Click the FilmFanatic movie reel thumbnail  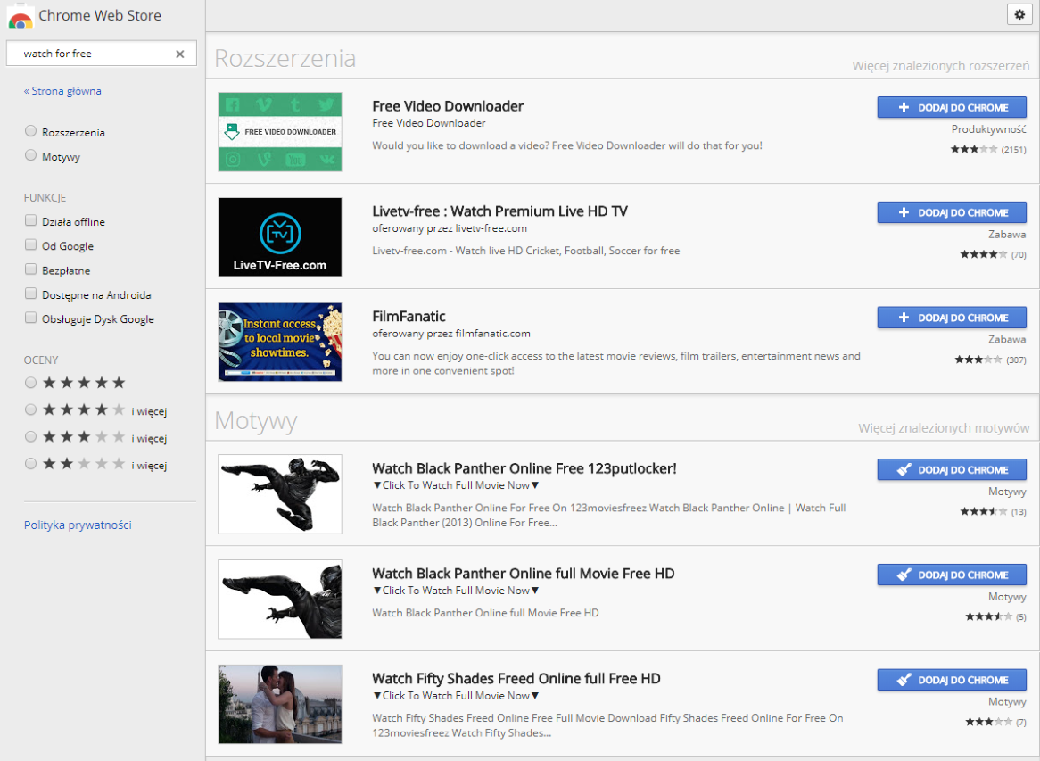click(278, 341)
